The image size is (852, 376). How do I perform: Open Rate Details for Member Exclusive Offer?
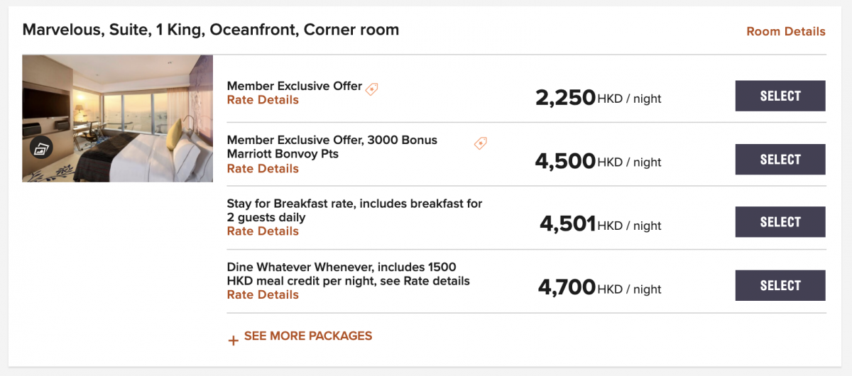tap(263, 100)
